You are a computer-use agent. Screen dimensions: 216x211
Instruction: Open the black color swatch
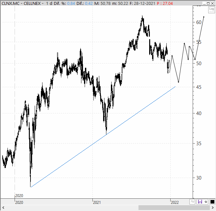click(x=212, y=202)
